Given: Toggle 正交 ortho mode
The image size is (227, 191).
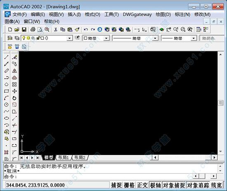Looking at the screenshot, I should (142, 185).
